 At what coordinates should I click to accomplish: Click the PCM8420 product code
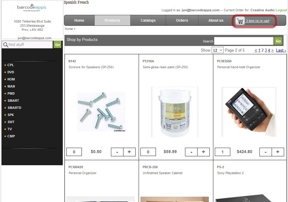click(76, 167)
